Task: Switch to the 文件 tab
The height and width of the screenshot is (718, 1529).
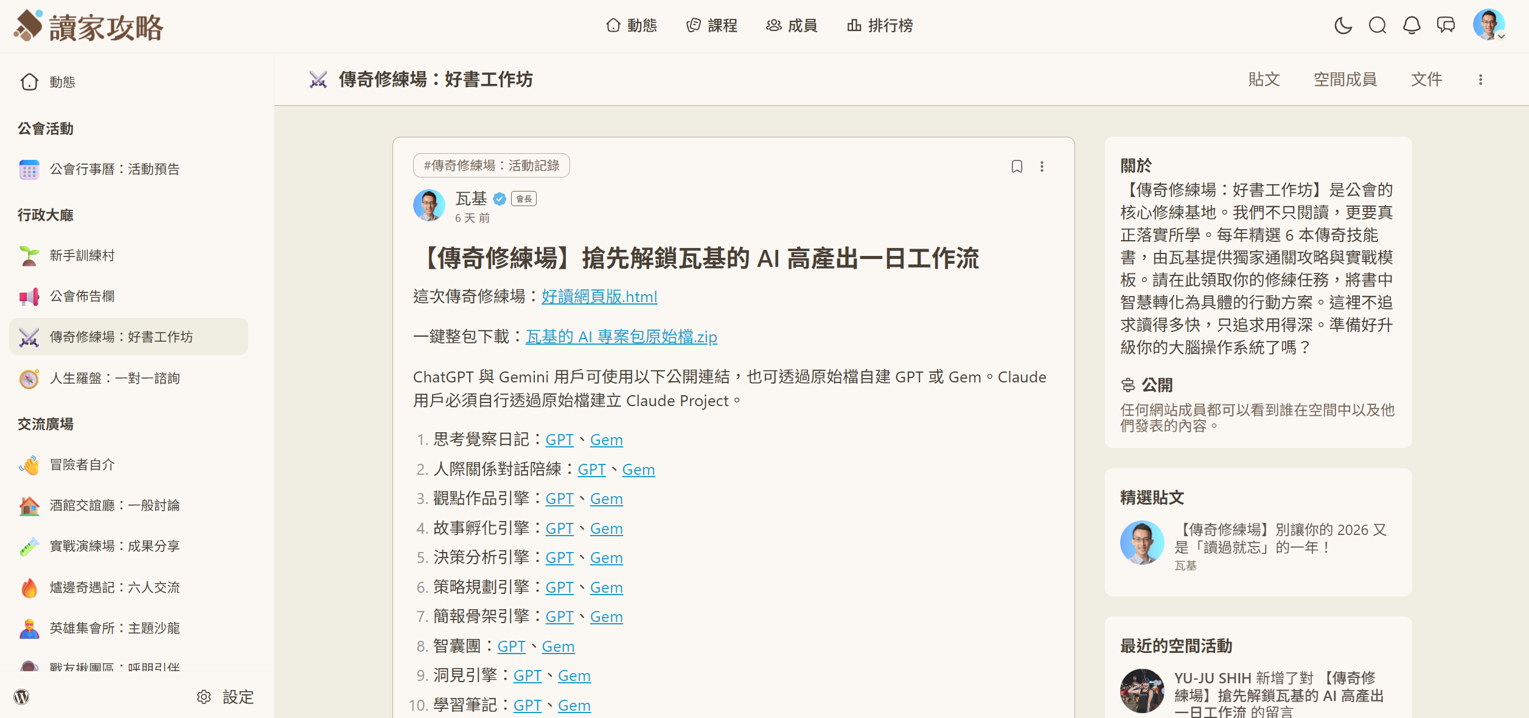Action: (1426, 79)
